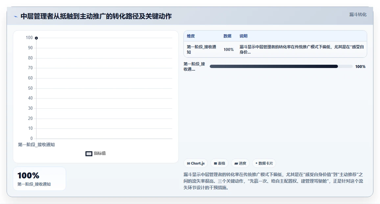Click the table description cell starting 漏斗显示
Image resolution: width=380 pixels, height=204 pixels.
point(302,49)
